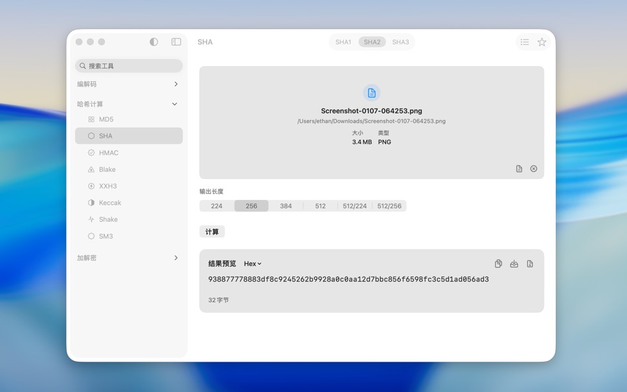Save the hash result to a file
627x392 pixels.
pos(515,263)
